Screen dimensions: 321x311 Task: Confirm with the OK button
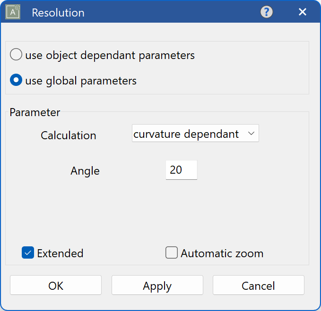pos(56,285)
